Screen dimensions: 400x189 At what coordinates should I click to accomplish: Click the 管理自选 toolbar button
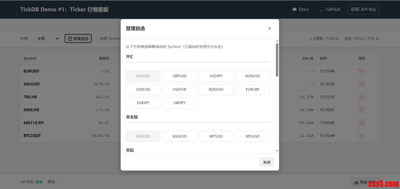78,38
